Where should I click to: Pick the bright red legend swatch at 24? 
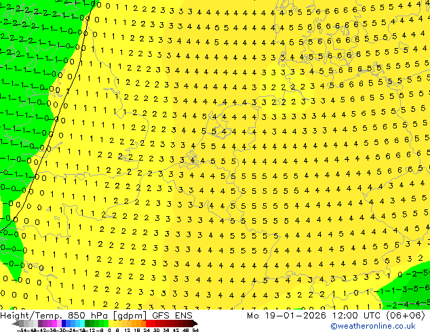click(x=148, y=323)
